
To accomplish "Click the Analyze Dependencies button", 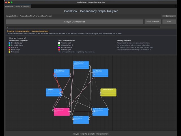I will pos(75,22).
